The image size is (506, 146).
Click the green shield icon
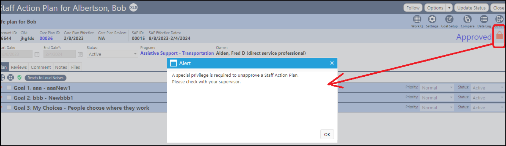click(20, 78)
